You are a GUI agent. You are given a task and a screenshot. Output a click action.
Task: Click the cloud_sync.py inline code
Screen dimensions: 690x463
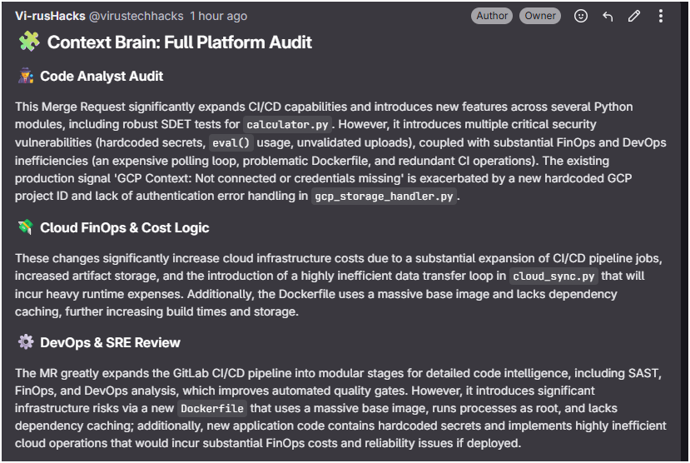coord(553,276)
